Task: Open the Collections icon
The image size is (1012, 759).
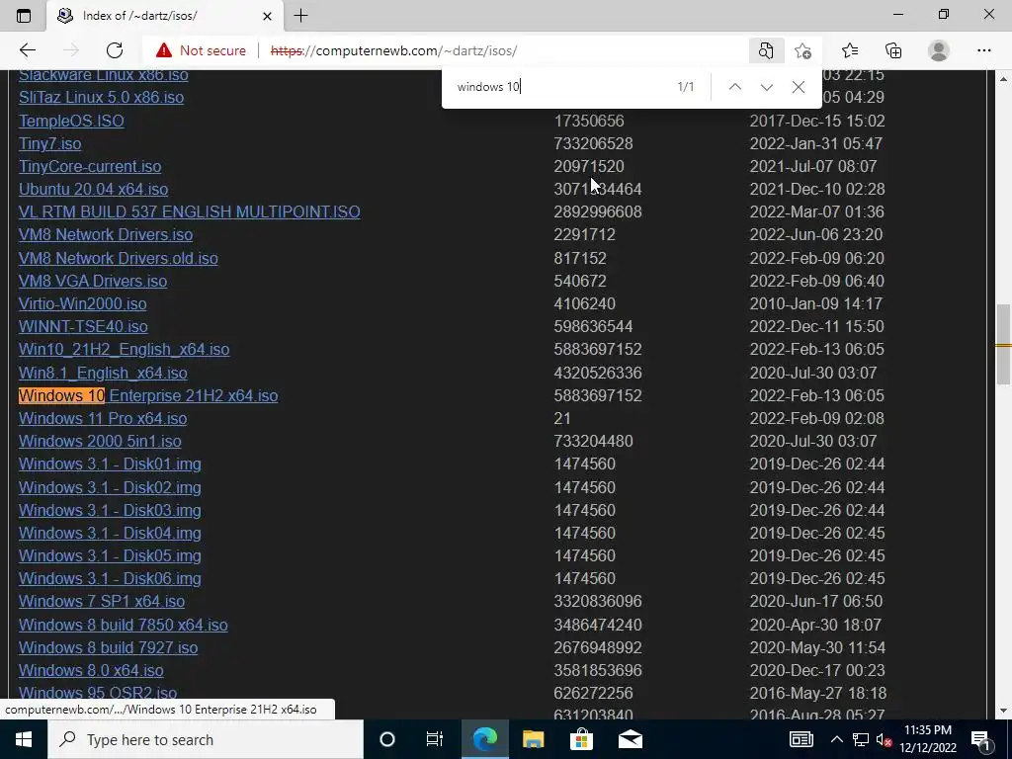Action: click(x=893, y=50)
